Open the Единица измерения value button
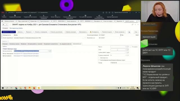Image resolution: width=180 pixels, height=101 pixels. (x=128, y=55)
